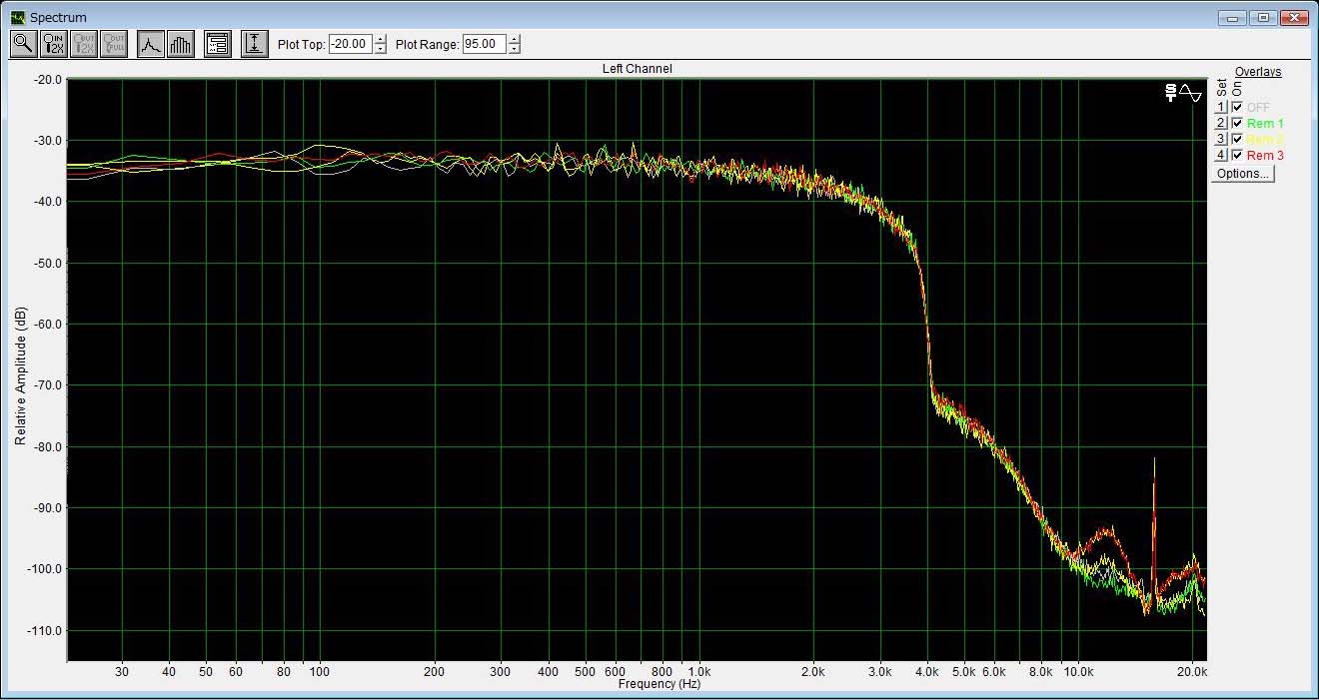Select the magnifier zoom tool
This screenshot has height=700, width=1319.
click(x=23, y=44)
